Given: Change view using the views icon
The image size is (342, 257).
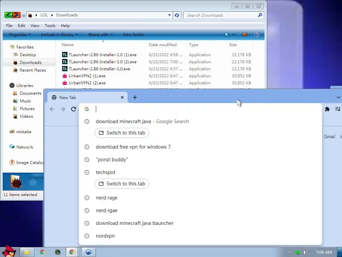Looking at the screenshot, I should point(227,34).
